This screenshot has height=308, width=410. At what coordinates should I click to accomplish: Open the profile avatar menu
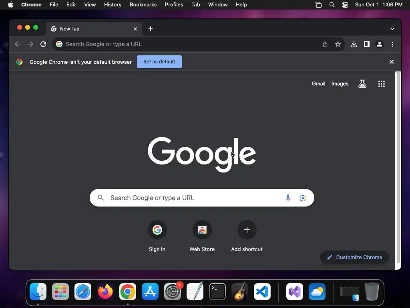380,44
